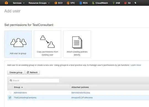The image size is (149, 107).
Task: Click the Set permissions for TestConsultant heading
Action: [29, 25]
